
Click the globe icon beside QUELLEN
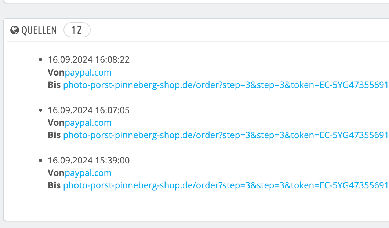[15, 30]
